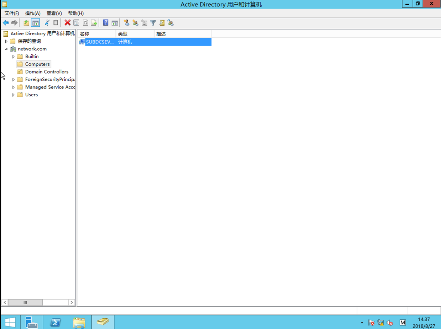Click the M input method indicator
The height and width of the screenshot is (329, 441).
coord(403,323)
